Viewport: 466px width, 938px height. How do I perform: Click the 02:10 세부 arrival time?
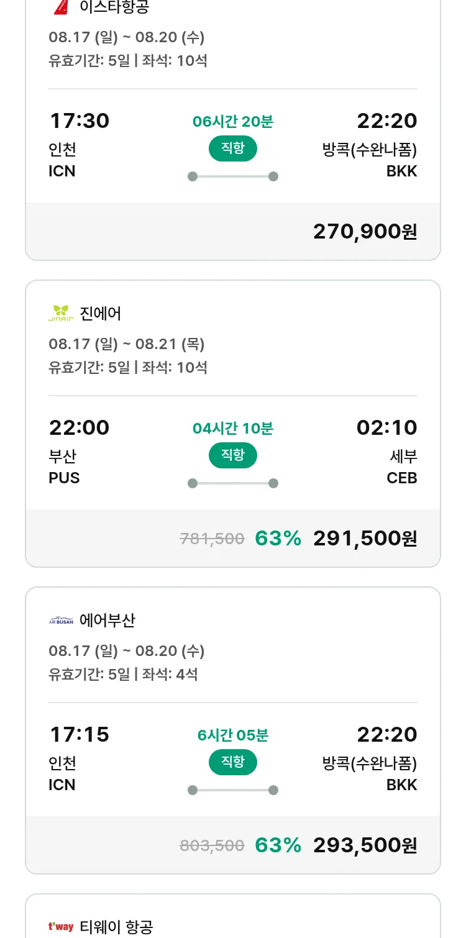pyautogui.click(x=386, y=428)
